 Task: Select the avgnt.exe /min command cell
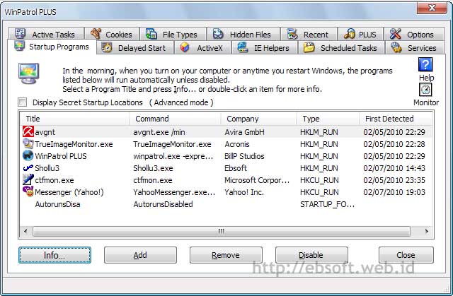[x=159, y=132]
